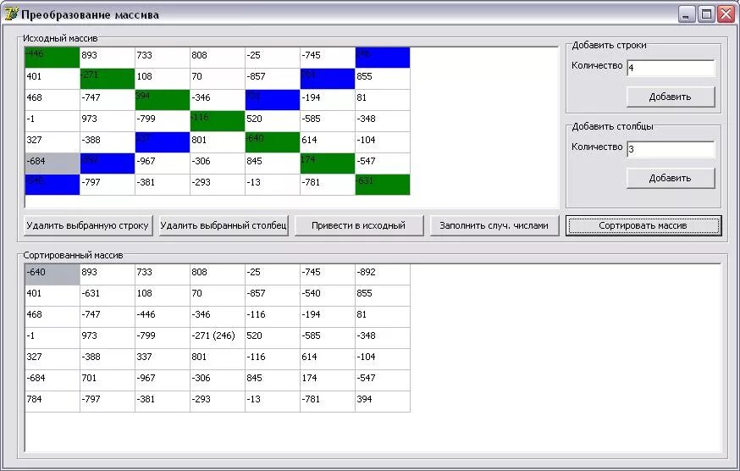Click Добавить under Добавить столбцы
740x471 pixels.
click(x=671, y=178)
